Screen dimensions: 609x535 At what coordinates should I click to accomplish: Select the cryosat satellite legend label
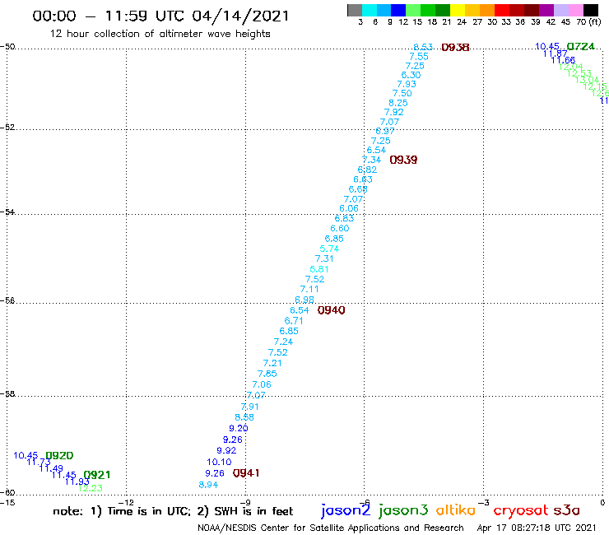(x=521, y=511)
